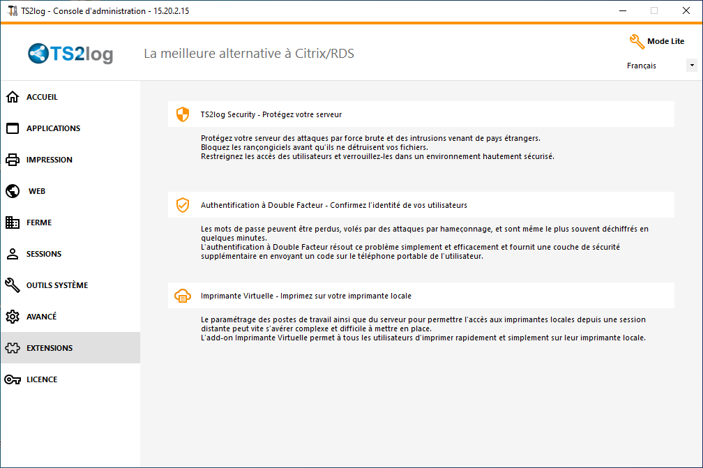Click the Mode Lite wrench icon
703x468 pixels.
click(637, 42)
